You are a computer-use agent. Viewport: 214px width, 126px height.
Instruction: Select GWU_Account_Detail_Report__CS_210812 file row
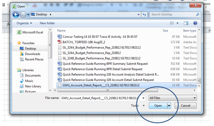pyautogui.click(x=127, y=85)
